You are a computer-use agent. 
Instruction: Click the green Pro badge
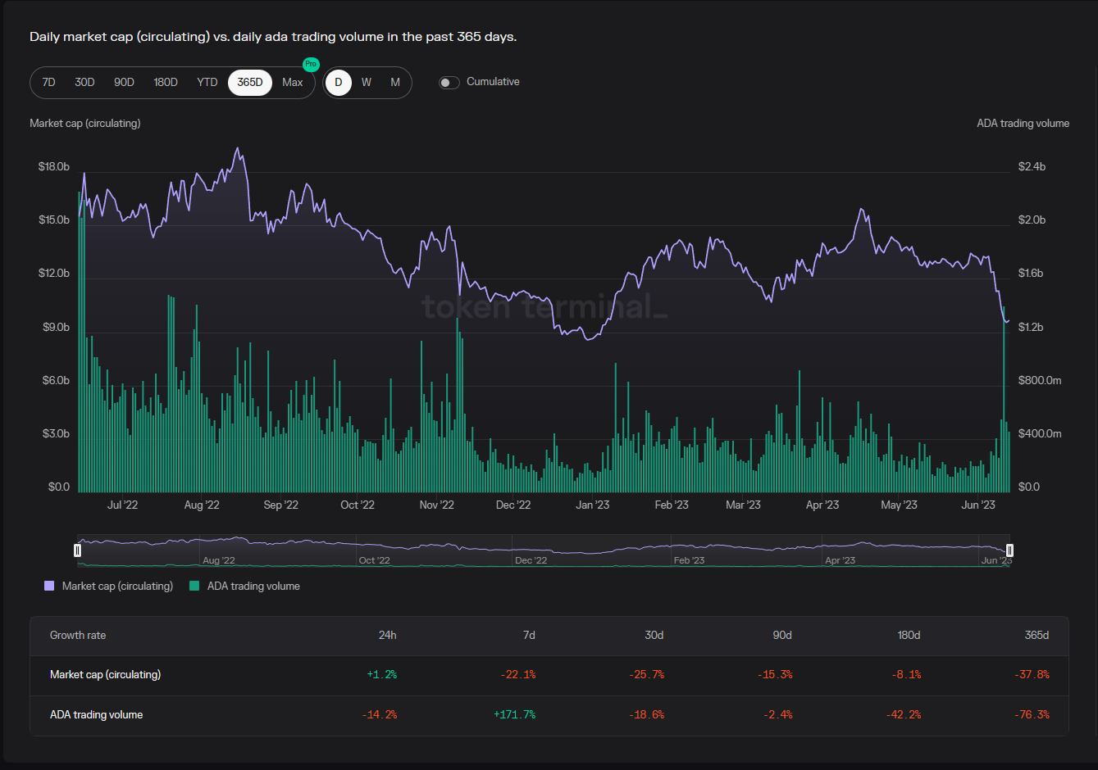(x=311, y=64)
